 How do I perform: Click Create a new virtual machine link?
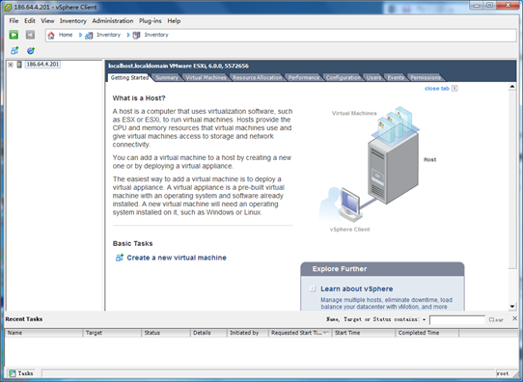point(177,258)
